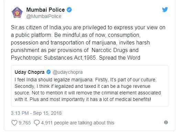Click the heart like icon
The height and width of the screenshot is (132, 178).
pyautogui.click(x=14, y=123)
